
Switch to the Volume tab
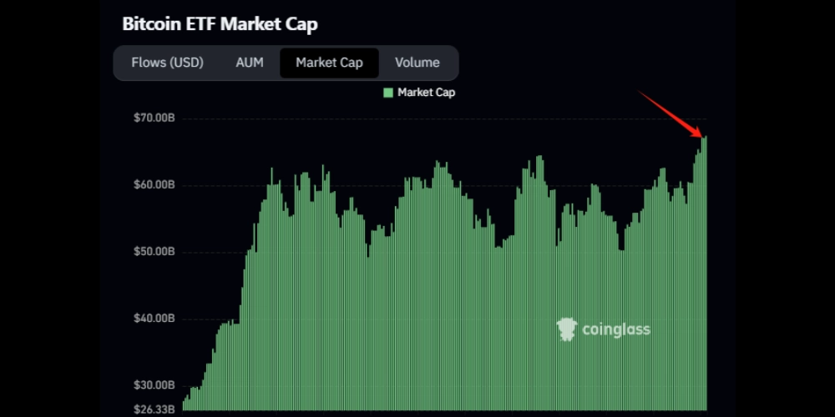(x=417, y=63)
